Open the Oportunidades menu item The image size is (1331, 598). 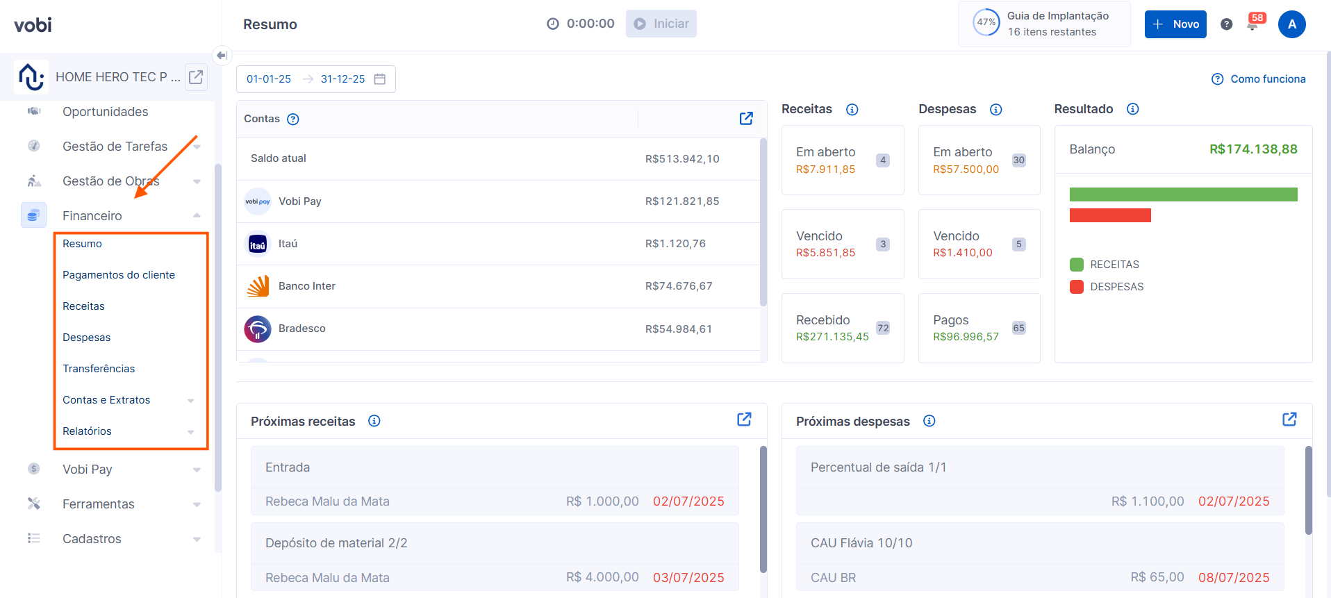[x=106, y=112]
